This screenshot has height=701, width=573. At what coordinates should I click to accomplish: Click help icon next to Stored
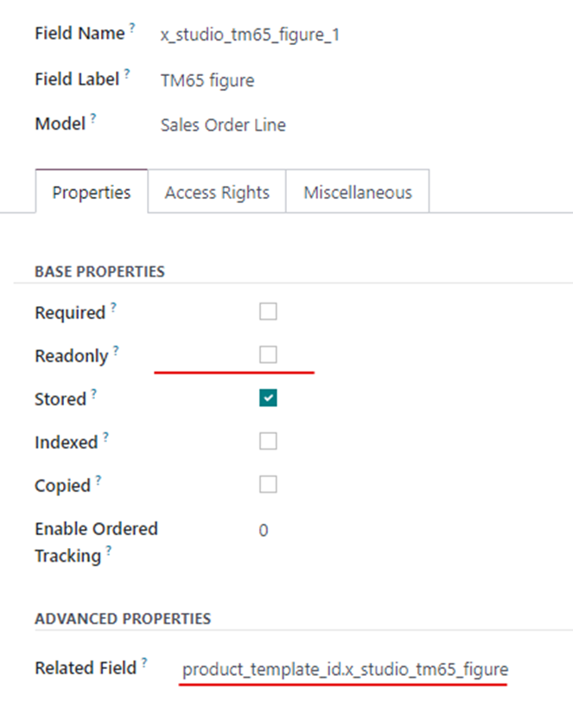pos(94,394)
